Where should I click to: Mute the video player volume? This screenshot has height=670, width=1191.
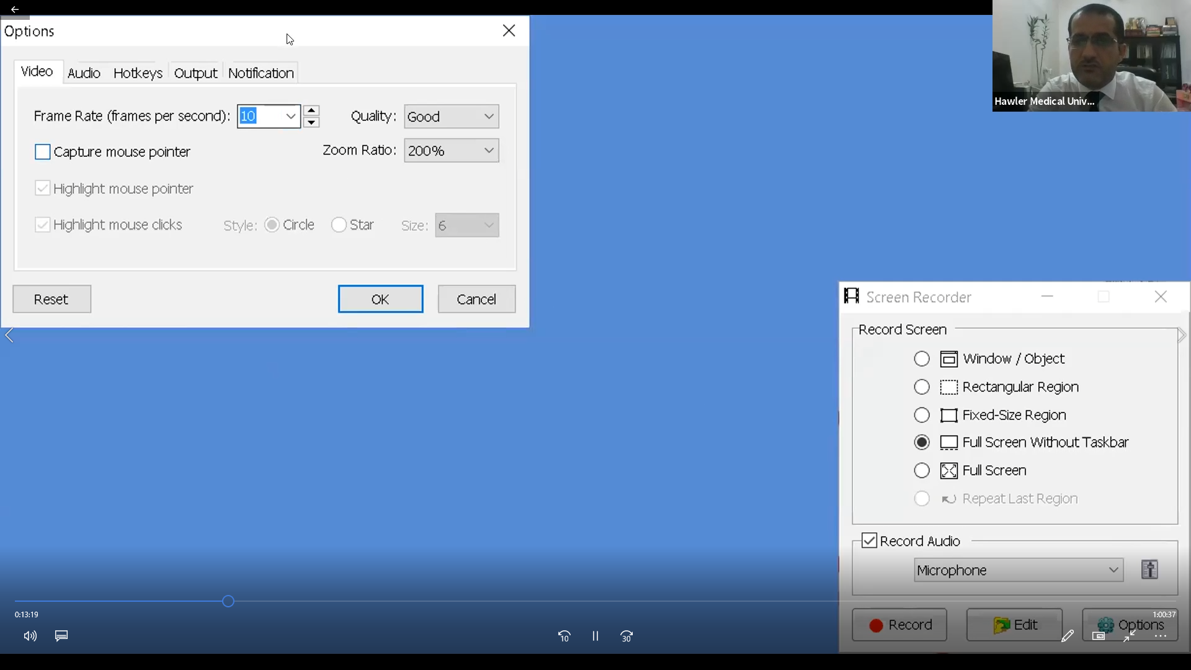30,636
